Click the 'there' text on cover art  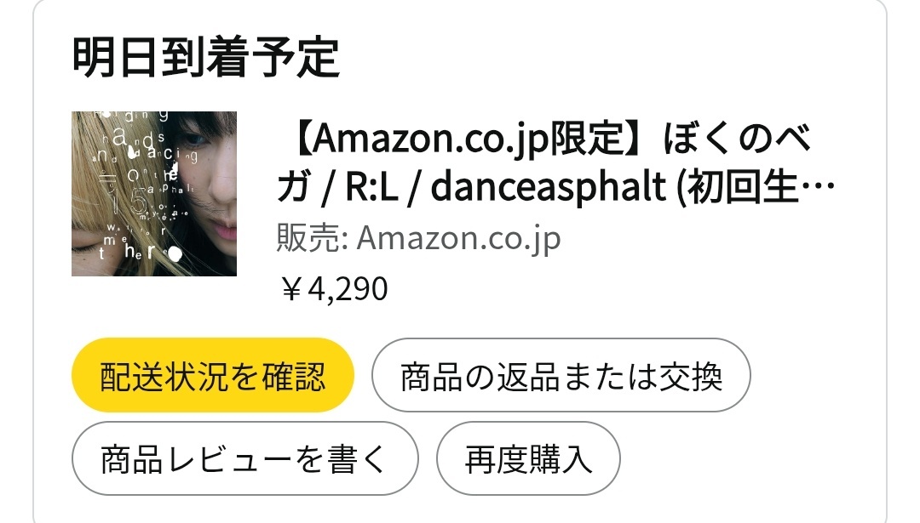coord(141,252)
